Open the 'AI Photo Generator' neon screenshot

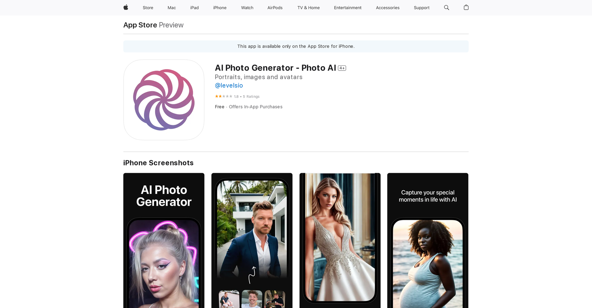tap(164, 240)
